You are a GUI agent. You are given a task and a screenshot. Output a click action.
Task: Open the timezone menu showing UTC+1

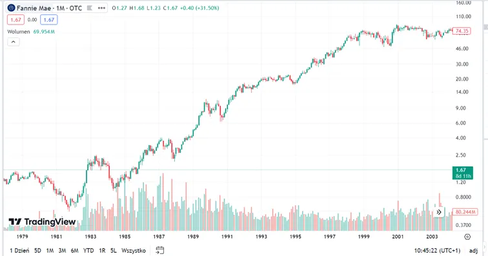point(437,250)
